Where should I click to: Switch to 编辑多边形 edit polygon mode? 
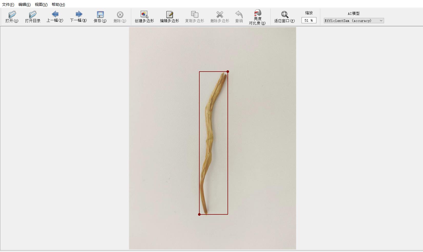pos(169,17)
